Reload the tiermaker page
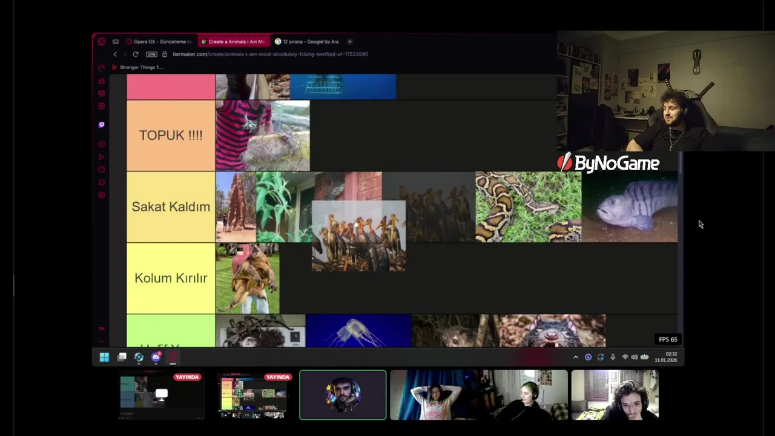The image size is (775, 436). [x=136, y=54]
